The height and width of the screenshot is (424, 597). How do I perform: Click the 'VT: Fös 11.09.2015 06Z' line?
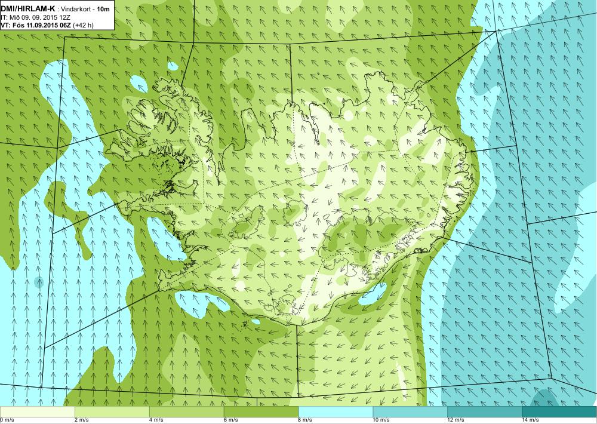tap(36, 25)
